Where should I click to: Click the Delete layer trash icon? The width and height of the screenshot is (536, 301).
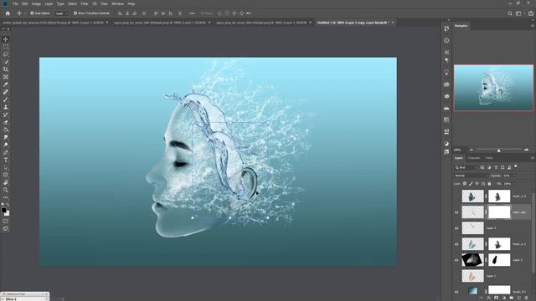point(527,298)
